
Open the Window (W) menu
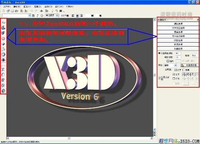(59, 6)
